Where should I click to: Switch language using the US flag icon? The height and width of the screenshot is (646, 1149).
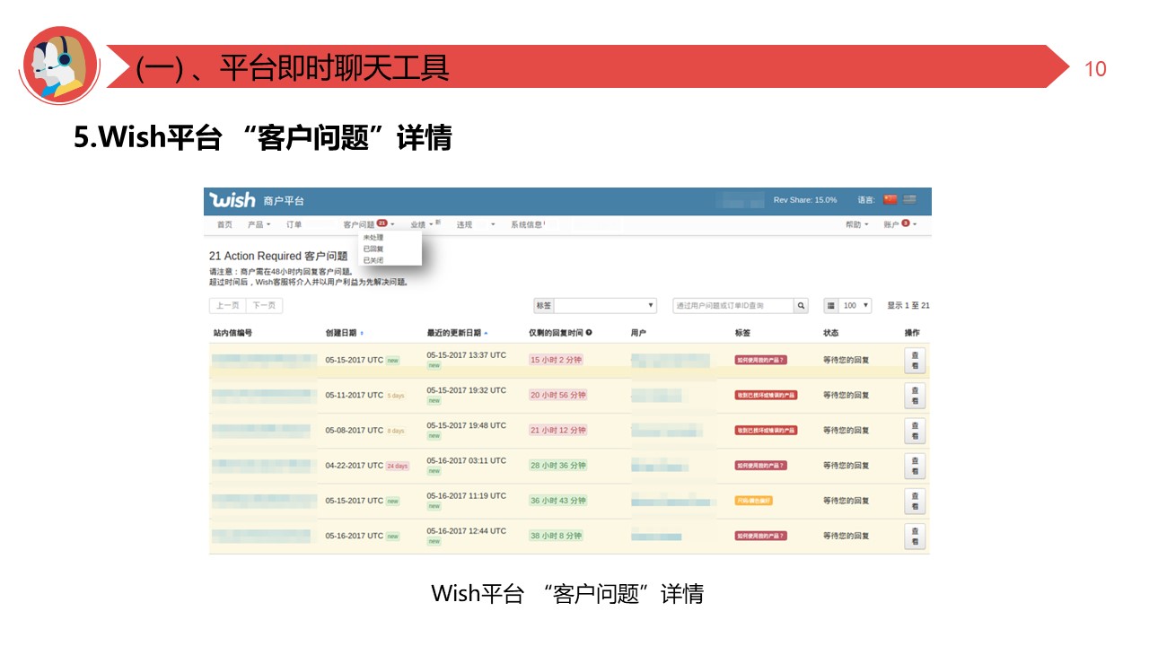(910, 199)
